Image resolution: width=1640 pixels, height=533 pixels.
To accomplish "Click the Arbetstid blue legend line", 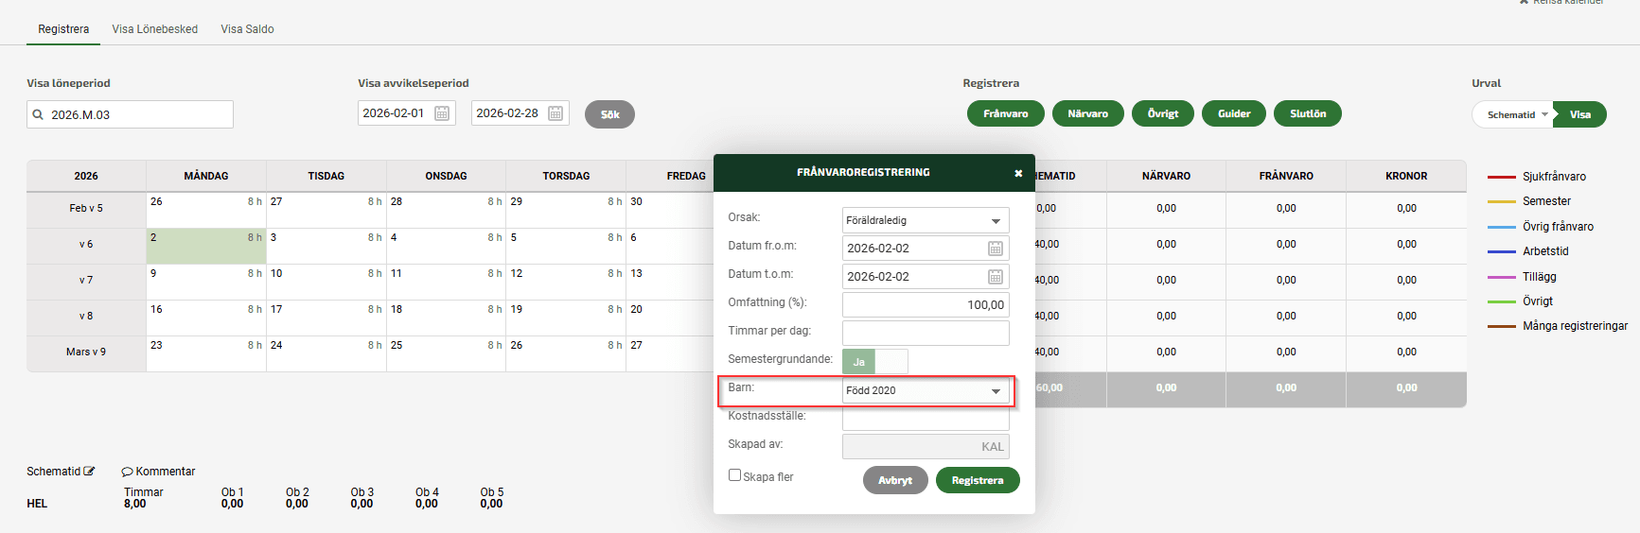I will click(1502, 251).
